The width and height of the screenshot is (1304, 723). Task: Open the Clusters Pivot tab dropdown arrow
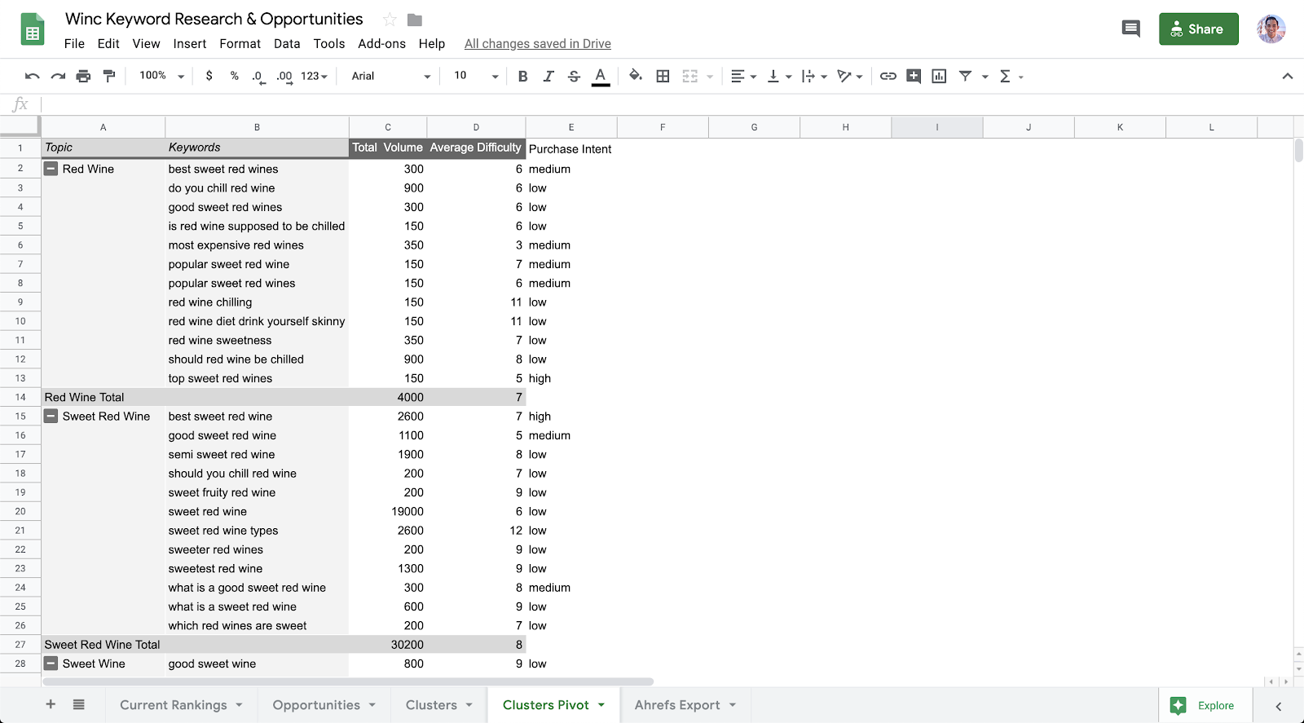coord(601,705)
